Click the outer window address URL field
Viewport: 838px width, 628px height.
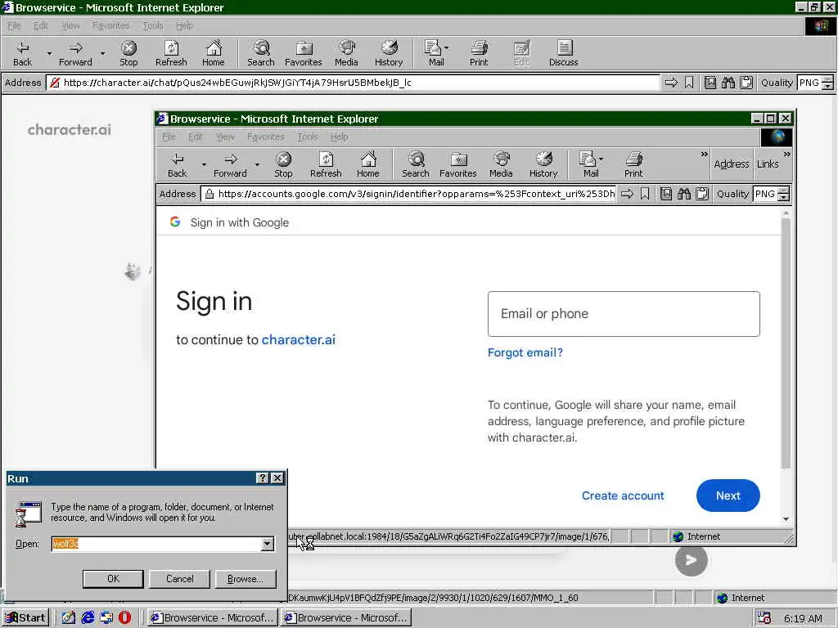(354, 83)
